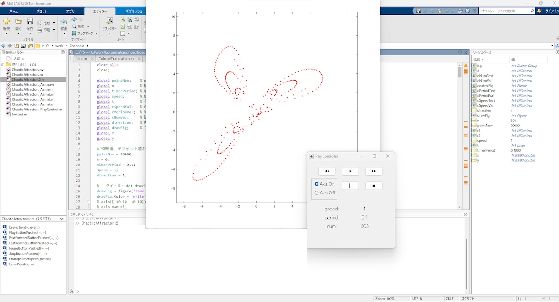Viewport: 559px width, 302px height.
Task: Click the サインイン link
Action: tap(551, 11)
